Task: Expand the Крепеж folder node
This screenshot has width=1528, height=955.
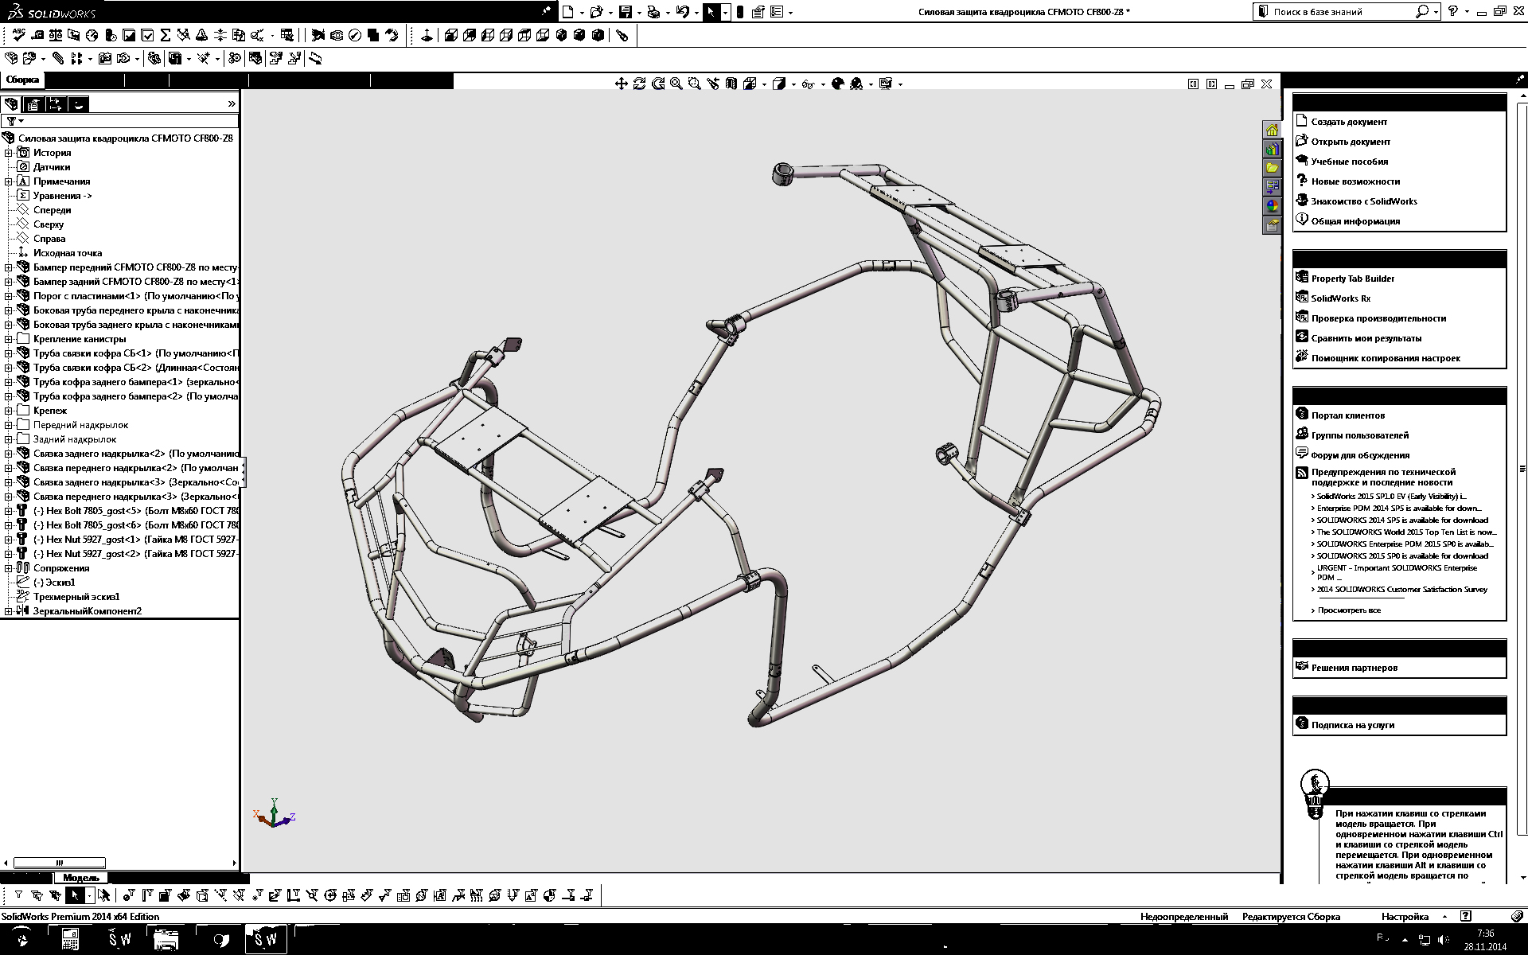Action: tap(9, 411)
